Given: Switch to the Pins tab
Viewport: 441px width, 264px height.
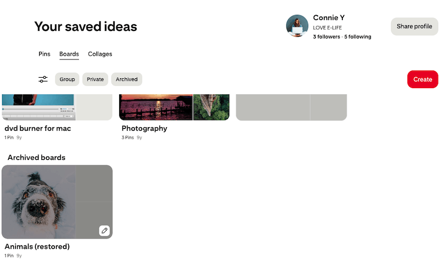Looking at the screenshot, I should [45, 54].
